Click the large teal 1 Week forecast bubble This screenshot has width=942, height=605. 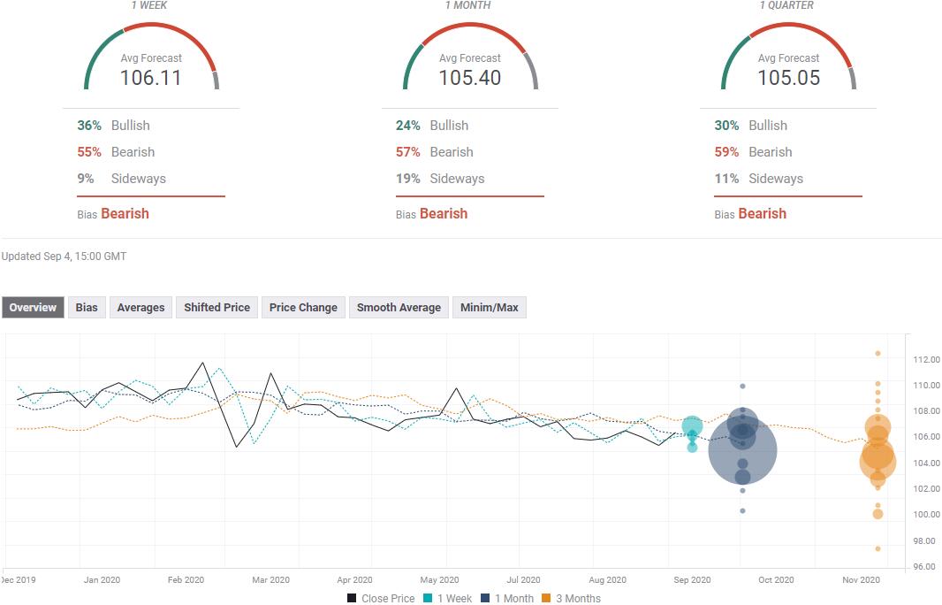click(x=692, y=426)
